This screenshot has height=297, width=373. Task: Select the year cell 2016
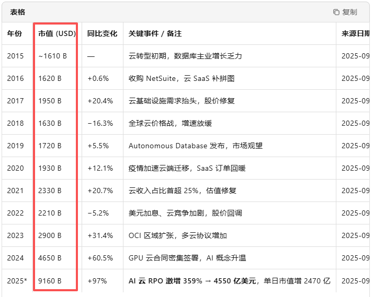click(x=15, y=78)
